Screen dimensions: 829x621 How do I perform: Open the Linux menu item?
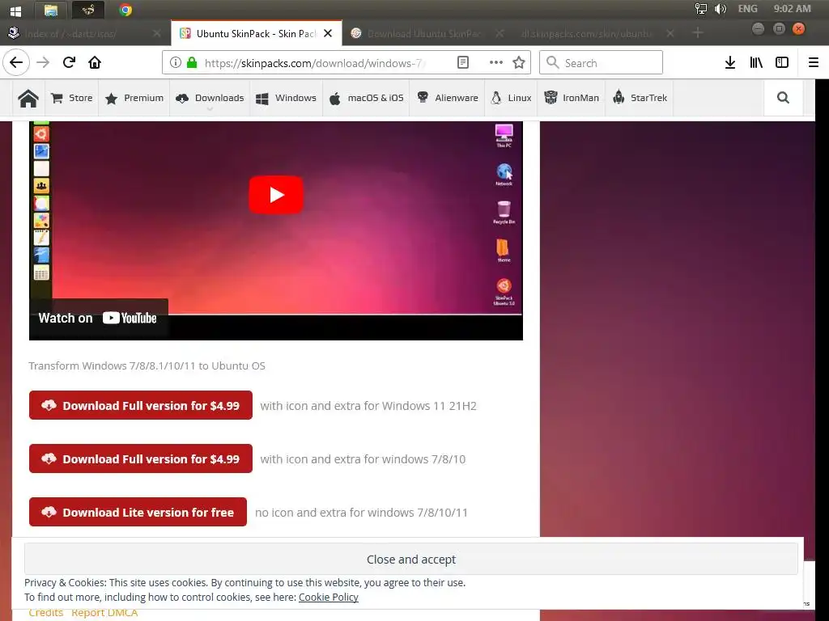[512, 98]
